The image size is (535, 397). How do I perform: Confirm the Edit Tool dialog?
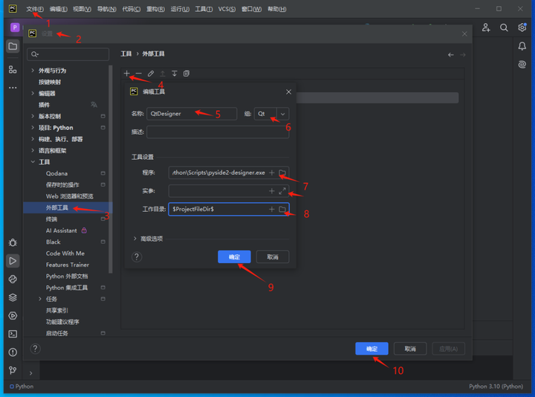point(234,256)
